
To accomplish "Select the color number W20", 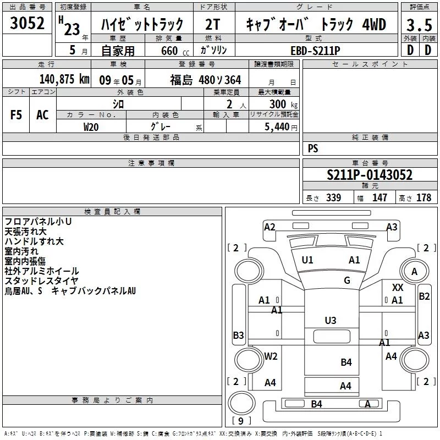I will [x=91, y=127].
